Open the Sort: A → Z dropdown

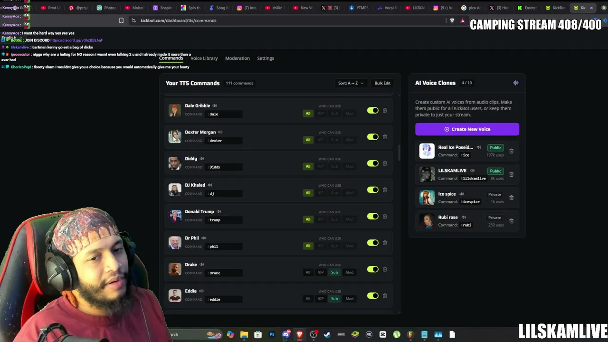[x=351, y=83]
